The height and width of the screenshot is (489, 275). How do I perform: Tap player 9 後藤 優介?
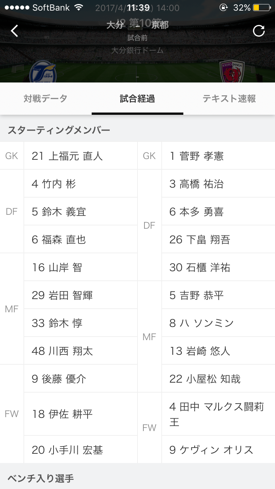tap(81, 379)
